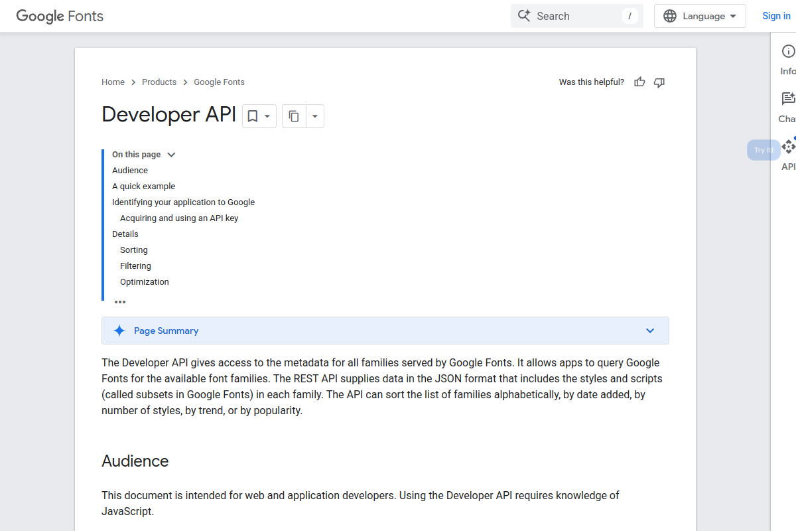Click the thumbs down not helpful icon
This screenshot has height=531, width=796.
pyautogui.click(x=659, y=82)
